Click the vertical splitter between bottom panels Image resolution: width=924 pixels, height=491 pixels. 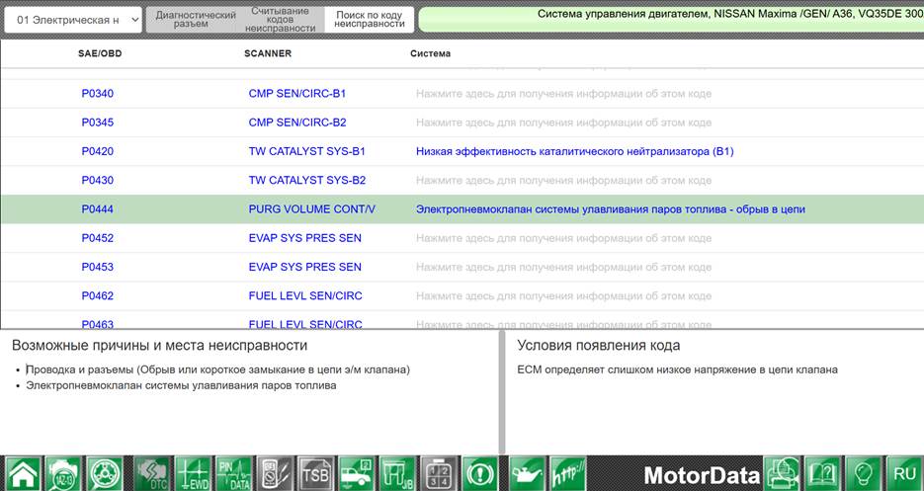click(x=502, y=392)
